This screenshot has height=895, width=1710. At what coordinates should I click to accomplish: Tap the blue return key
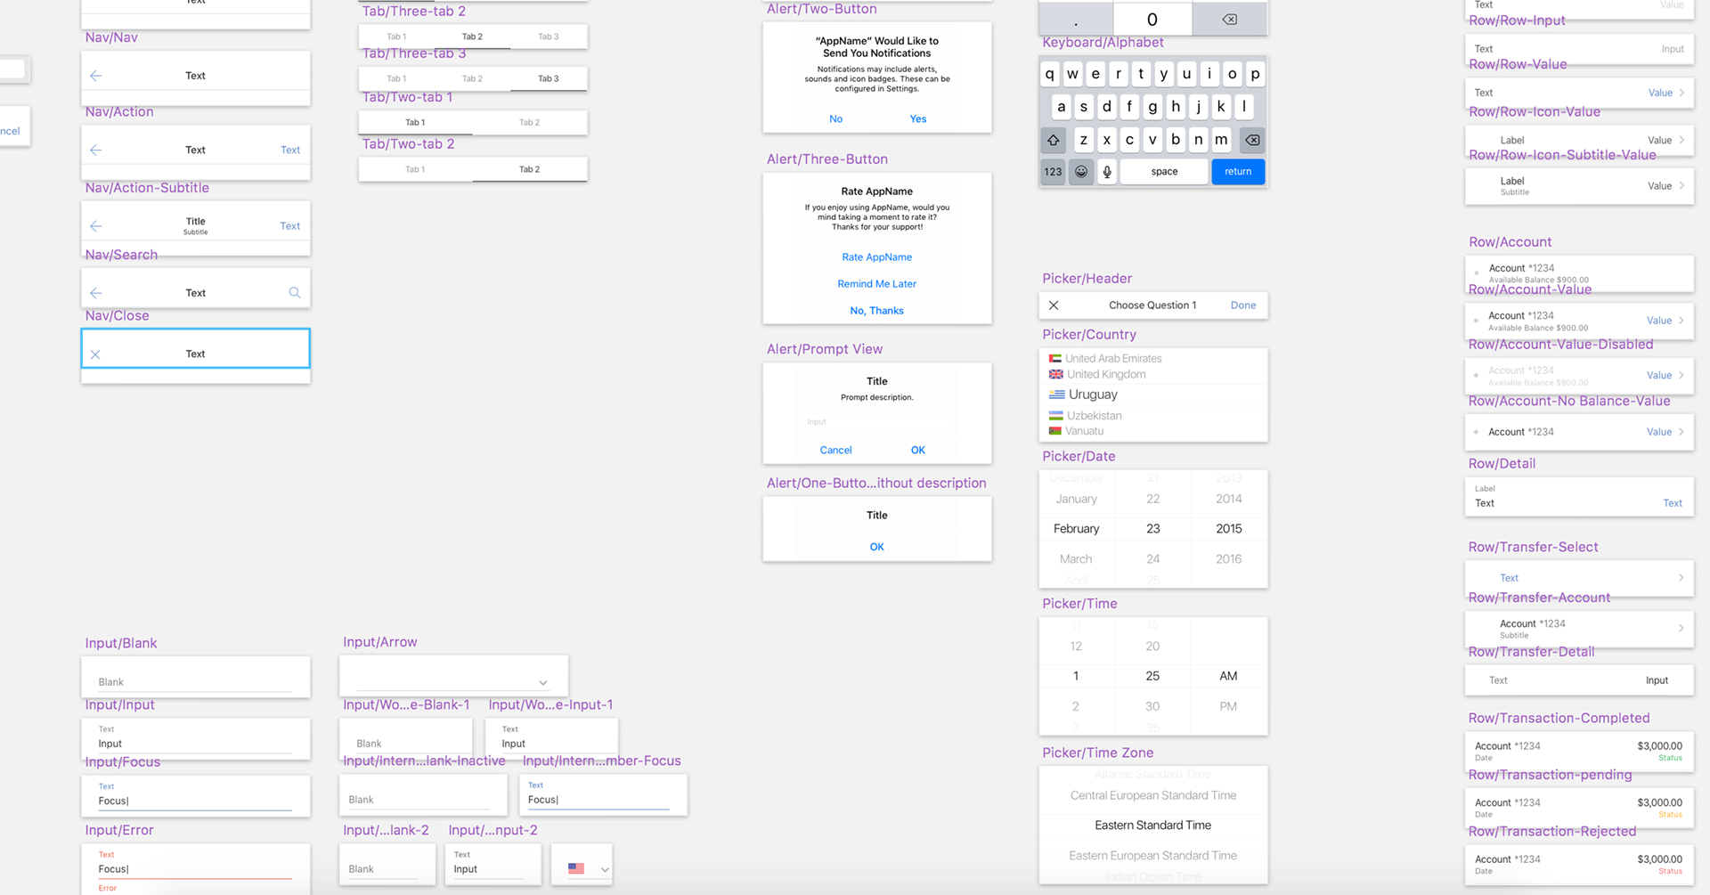[1238, 172]
